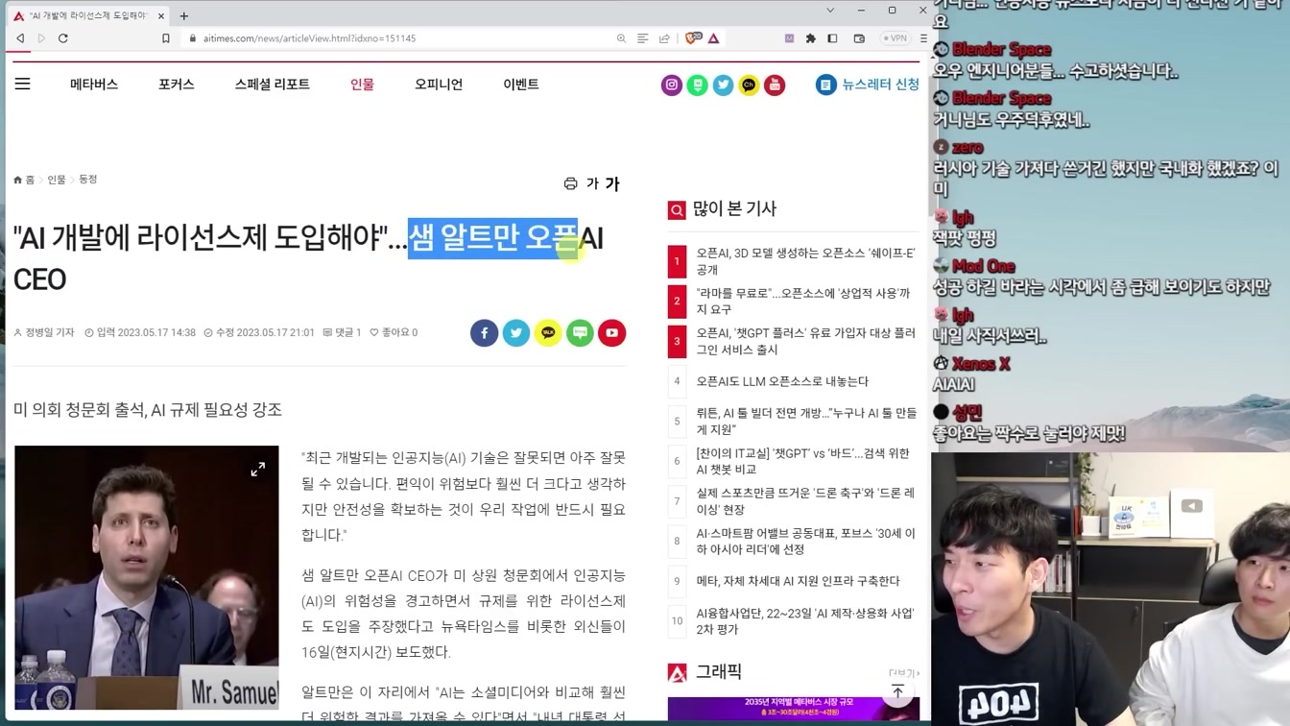This screenshot has height=726, width=1290.
Task: Share article via KakaoTalk yellow icon
Action: (x=548, y=333)
